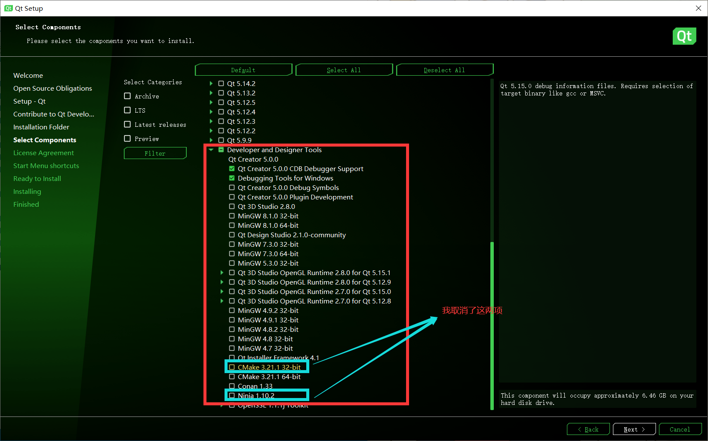Expand OpenGL Runtime 2.8.0 for Qt 5.15.1
The width and height of the screenshot is (708, 441).
(x=222, y=273)
